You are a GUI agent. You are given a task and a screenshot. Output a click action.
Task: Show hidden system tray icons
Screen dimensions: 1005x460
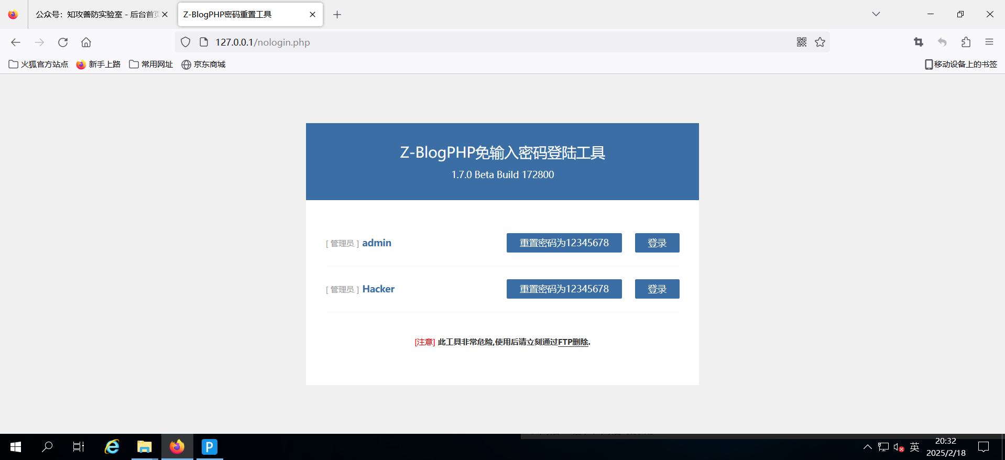[868, 447]
